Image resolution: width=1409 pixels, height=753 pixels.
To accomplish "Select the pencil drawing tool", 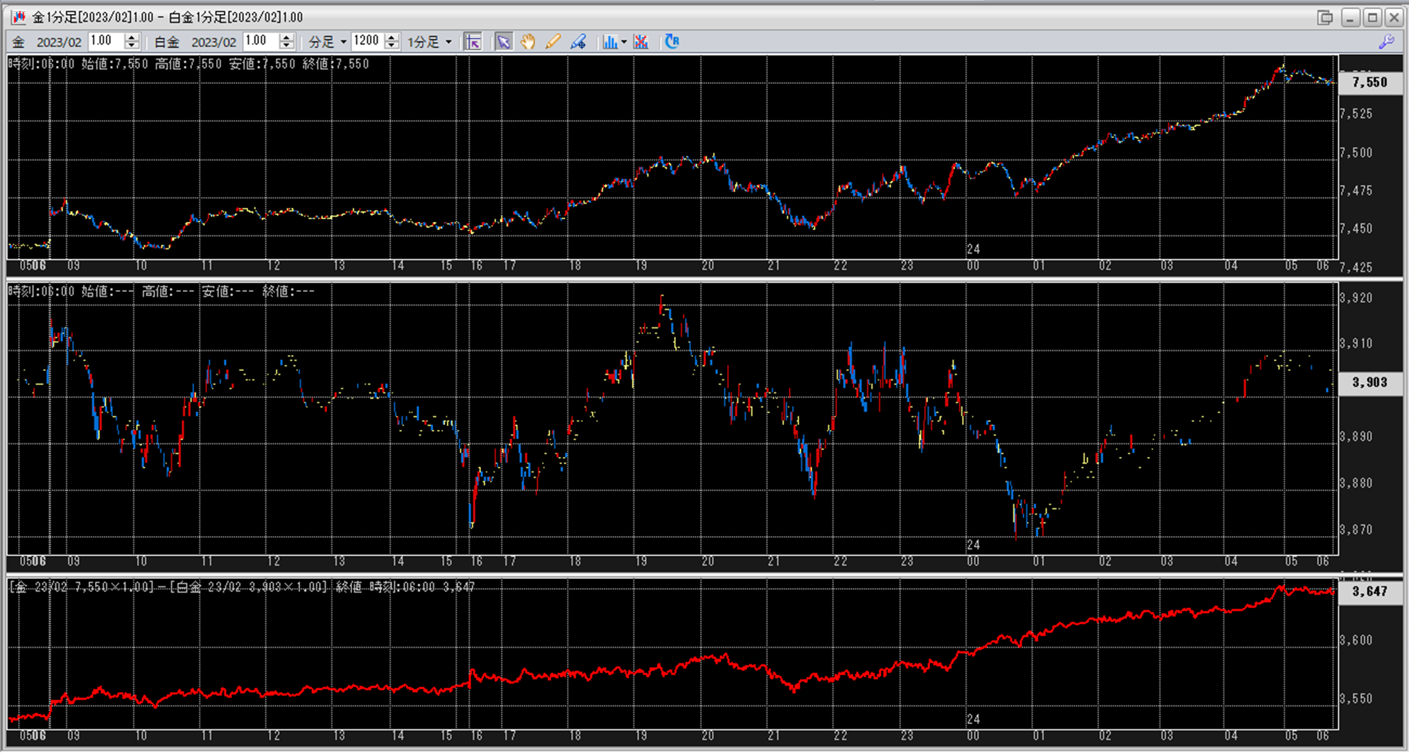I will [552, 42].
